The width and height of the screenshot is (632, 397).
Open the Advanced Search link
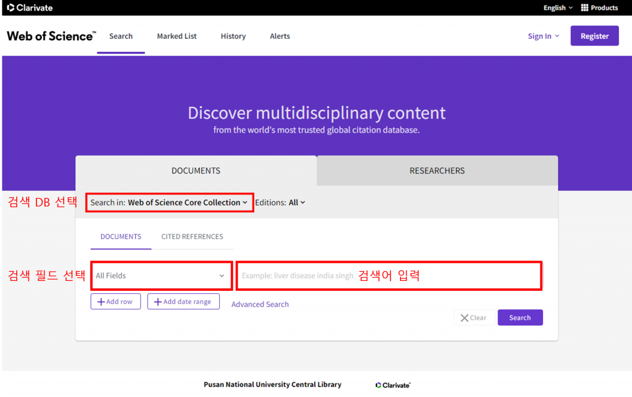260,304
